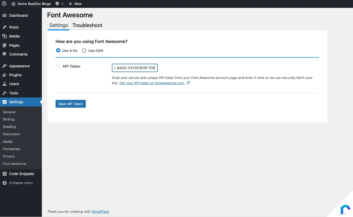Click the Posts pushpin icon
Image resolution: width=353 pixels, height=217 pixels.
click(x=4, y=27)
